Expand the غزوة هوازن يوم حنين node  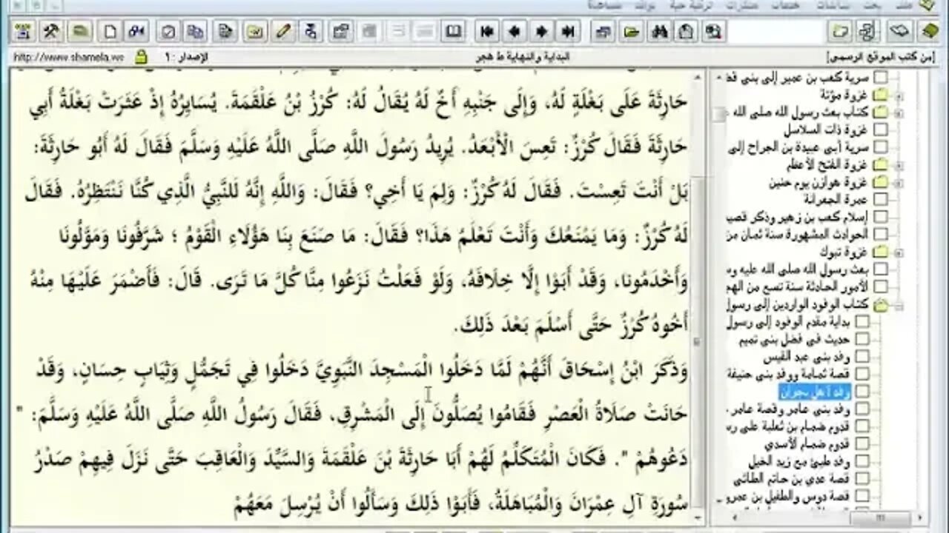tap(899, 182)
